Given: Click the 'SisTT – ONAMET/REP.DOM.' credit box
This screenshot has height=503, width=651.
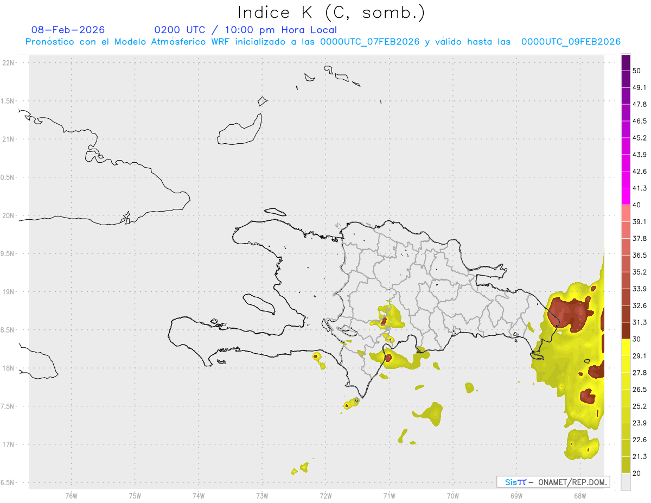Looking at the screenshot, I should [x=553, y=482].
